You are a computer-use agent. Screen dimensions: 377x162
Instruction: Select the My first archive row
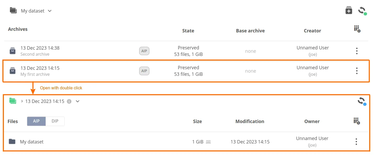(x=78, y=71)
